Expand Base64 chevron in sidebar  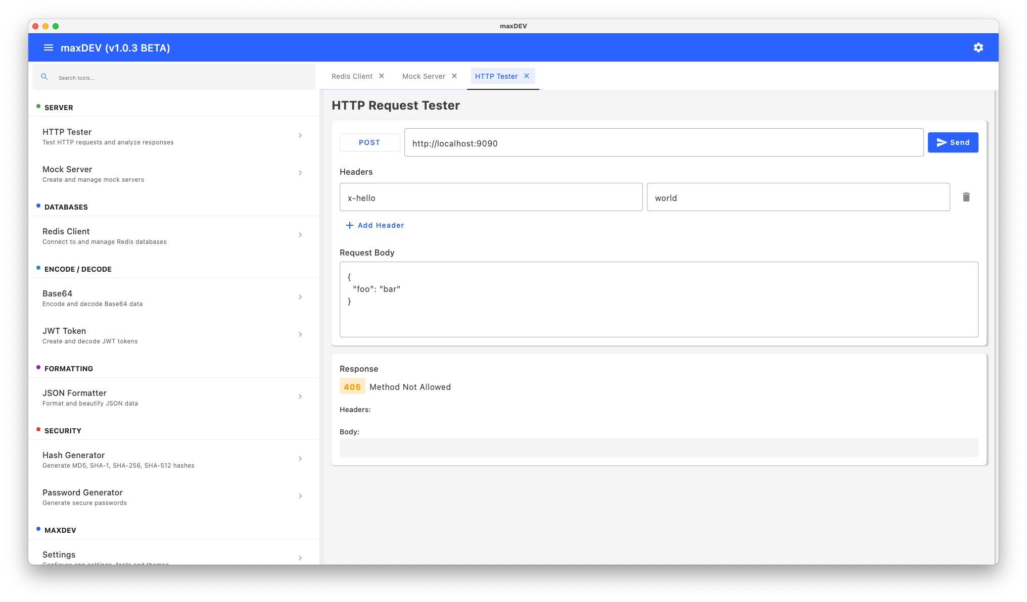(300, 297)
